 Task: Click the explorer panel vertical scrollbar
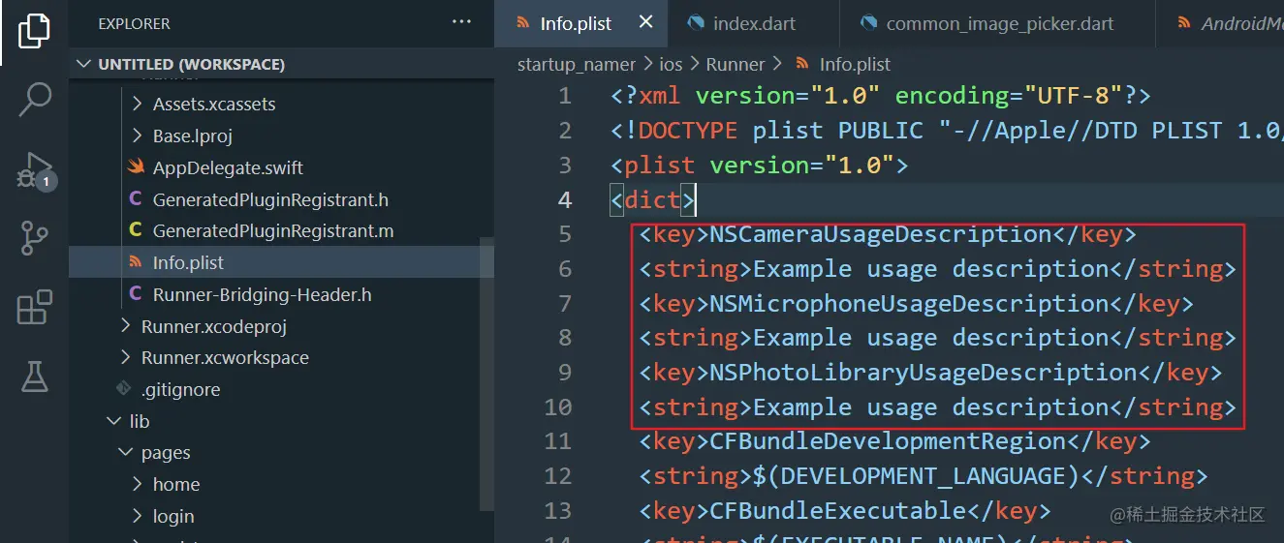tap(487, 373)
